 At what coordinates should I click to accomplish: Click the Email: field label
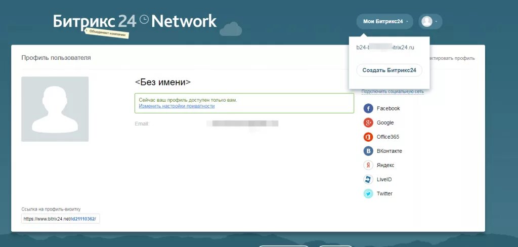pyautogui.click(x=142, y=124)
